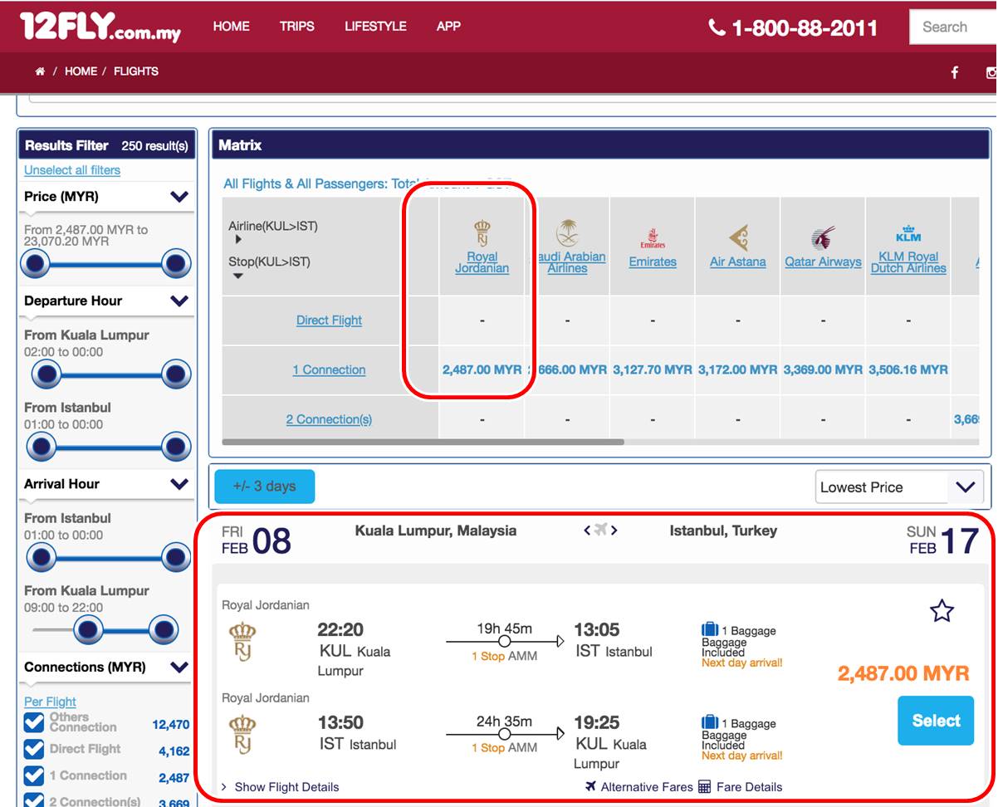Open the Royal Jordanian airline name link

(x=482, y=262)
